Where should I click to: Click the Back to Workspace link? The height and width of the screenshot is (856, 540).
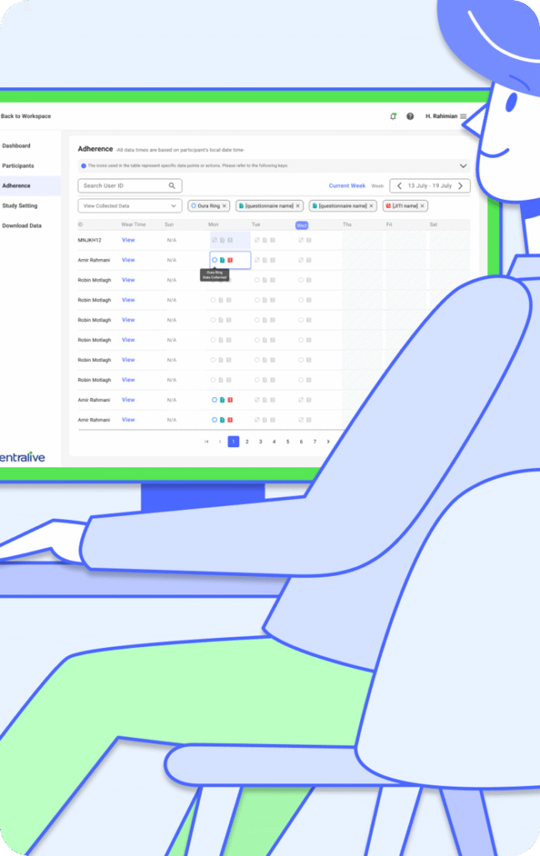(25, 116)
